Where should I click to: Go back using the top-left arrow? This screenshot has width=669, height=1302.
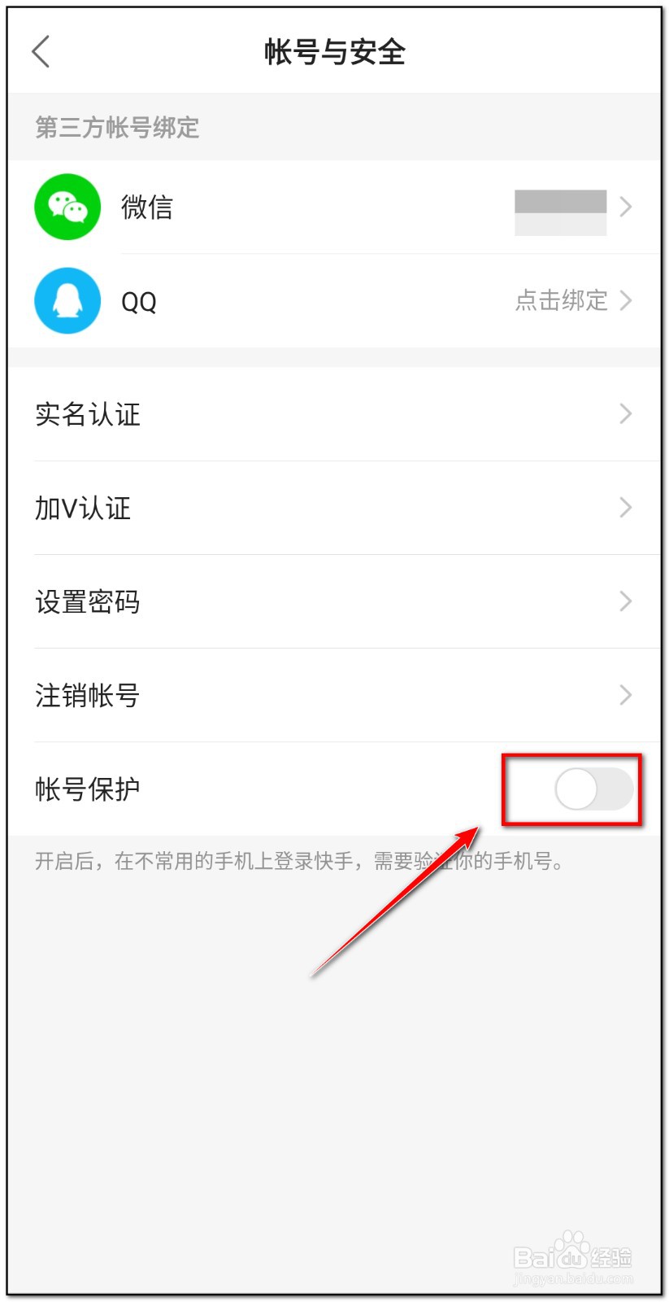(41, 52)
